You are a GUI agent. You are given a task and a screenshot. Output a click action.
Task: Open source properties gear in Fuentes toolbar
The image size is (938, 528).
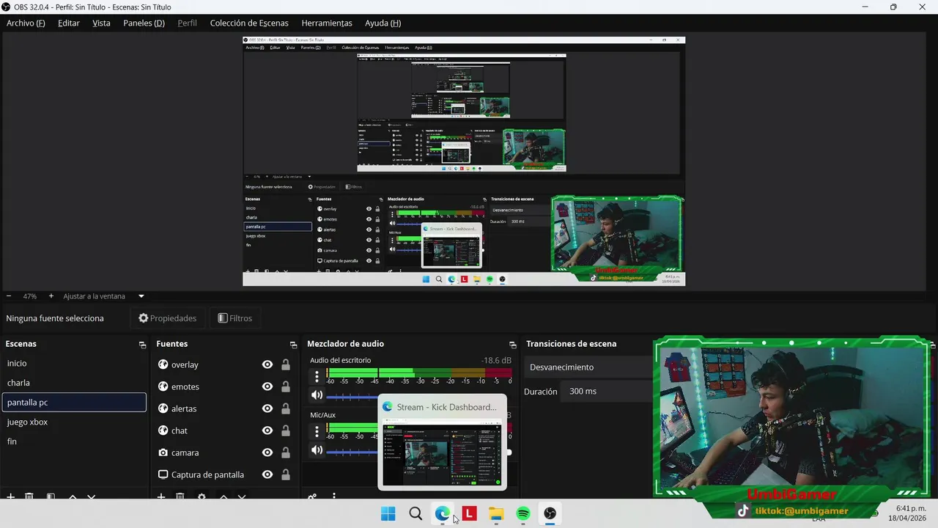pyautogui.click(x=202, y=496)
